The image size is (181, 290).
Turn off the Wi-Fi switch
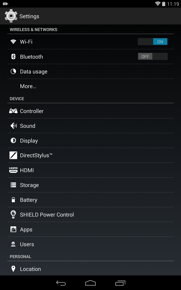point(153,41)
